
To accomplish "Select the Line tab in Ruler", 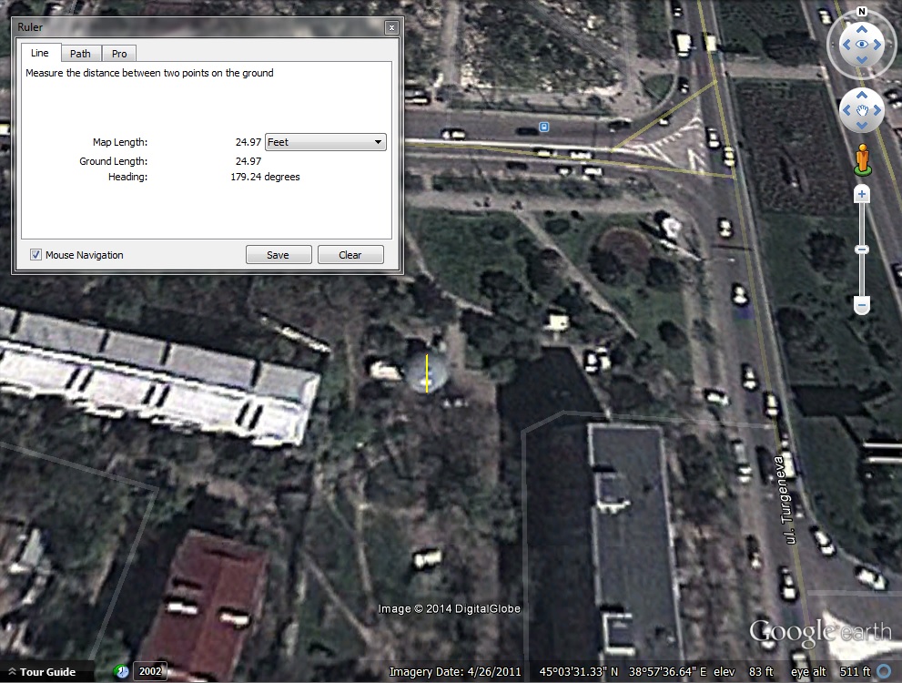I will tap(40, 53).
